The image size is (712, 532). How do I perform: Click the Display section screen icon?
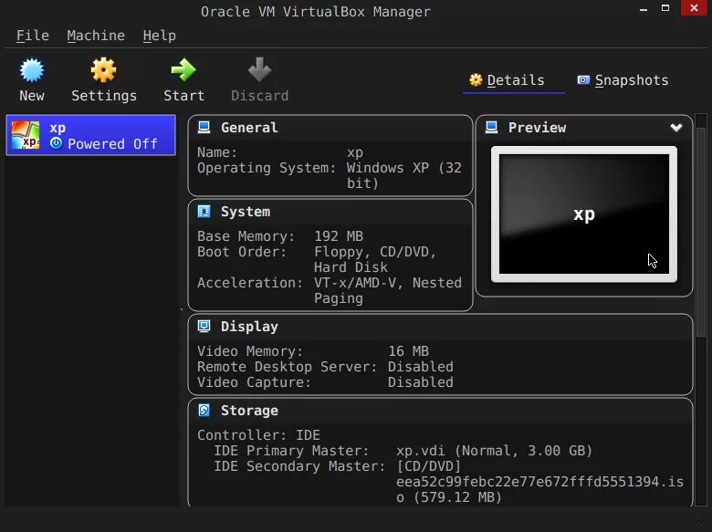coord(204,327)
